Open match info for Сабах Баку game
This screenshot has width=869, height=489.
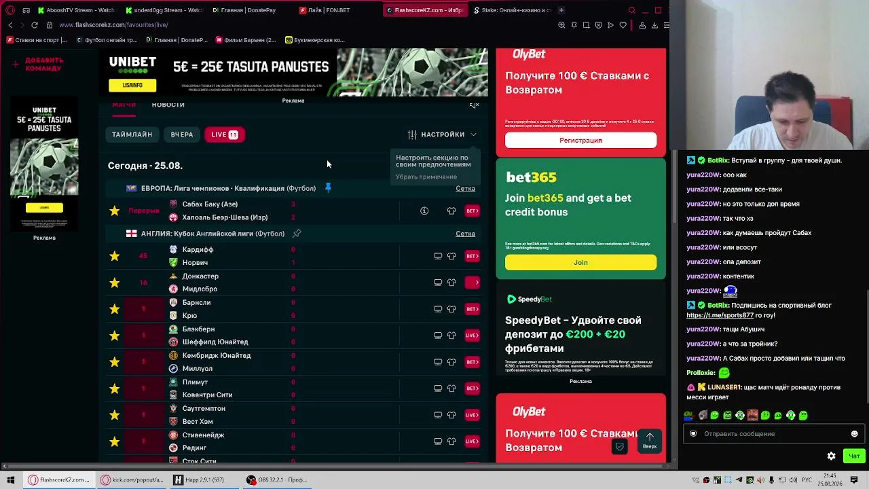(424, 211)
